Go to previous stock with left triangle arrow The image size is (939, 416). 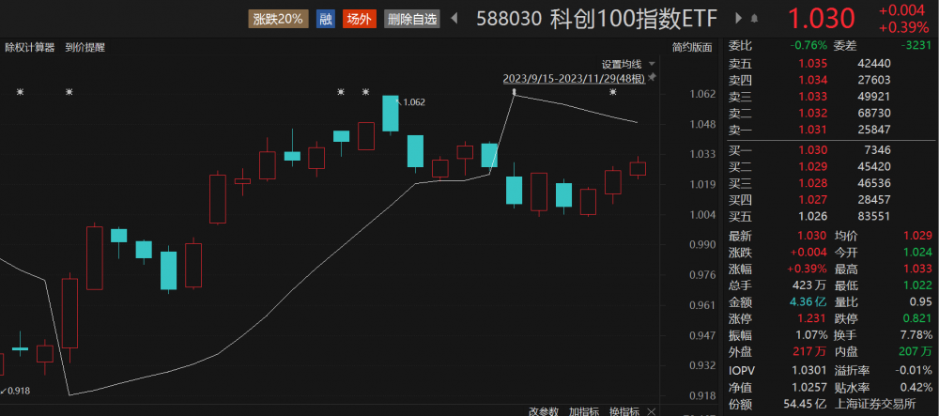click(454, 19)
